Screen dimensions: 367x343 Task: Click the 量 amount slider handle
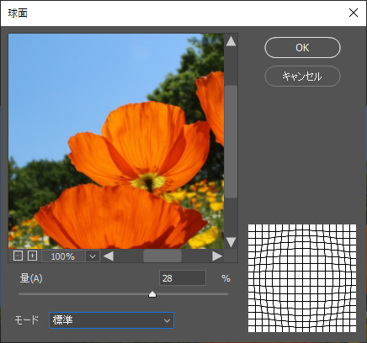tap(152, 294)
